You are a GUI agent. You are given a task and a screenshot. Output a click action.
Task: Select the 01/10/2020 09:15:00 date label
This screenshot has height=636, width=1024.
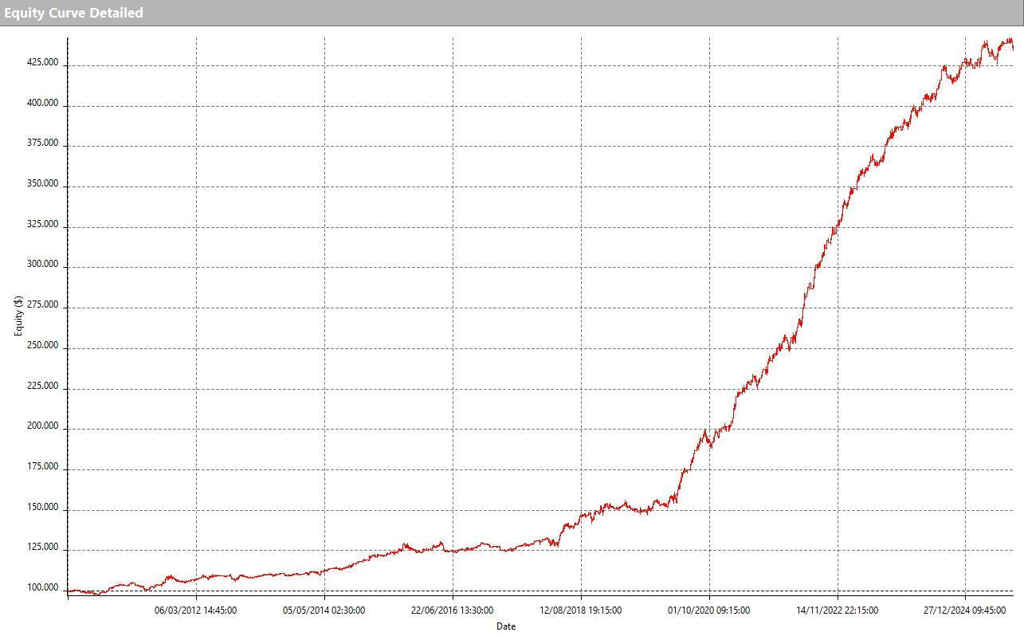pos(709,610)
